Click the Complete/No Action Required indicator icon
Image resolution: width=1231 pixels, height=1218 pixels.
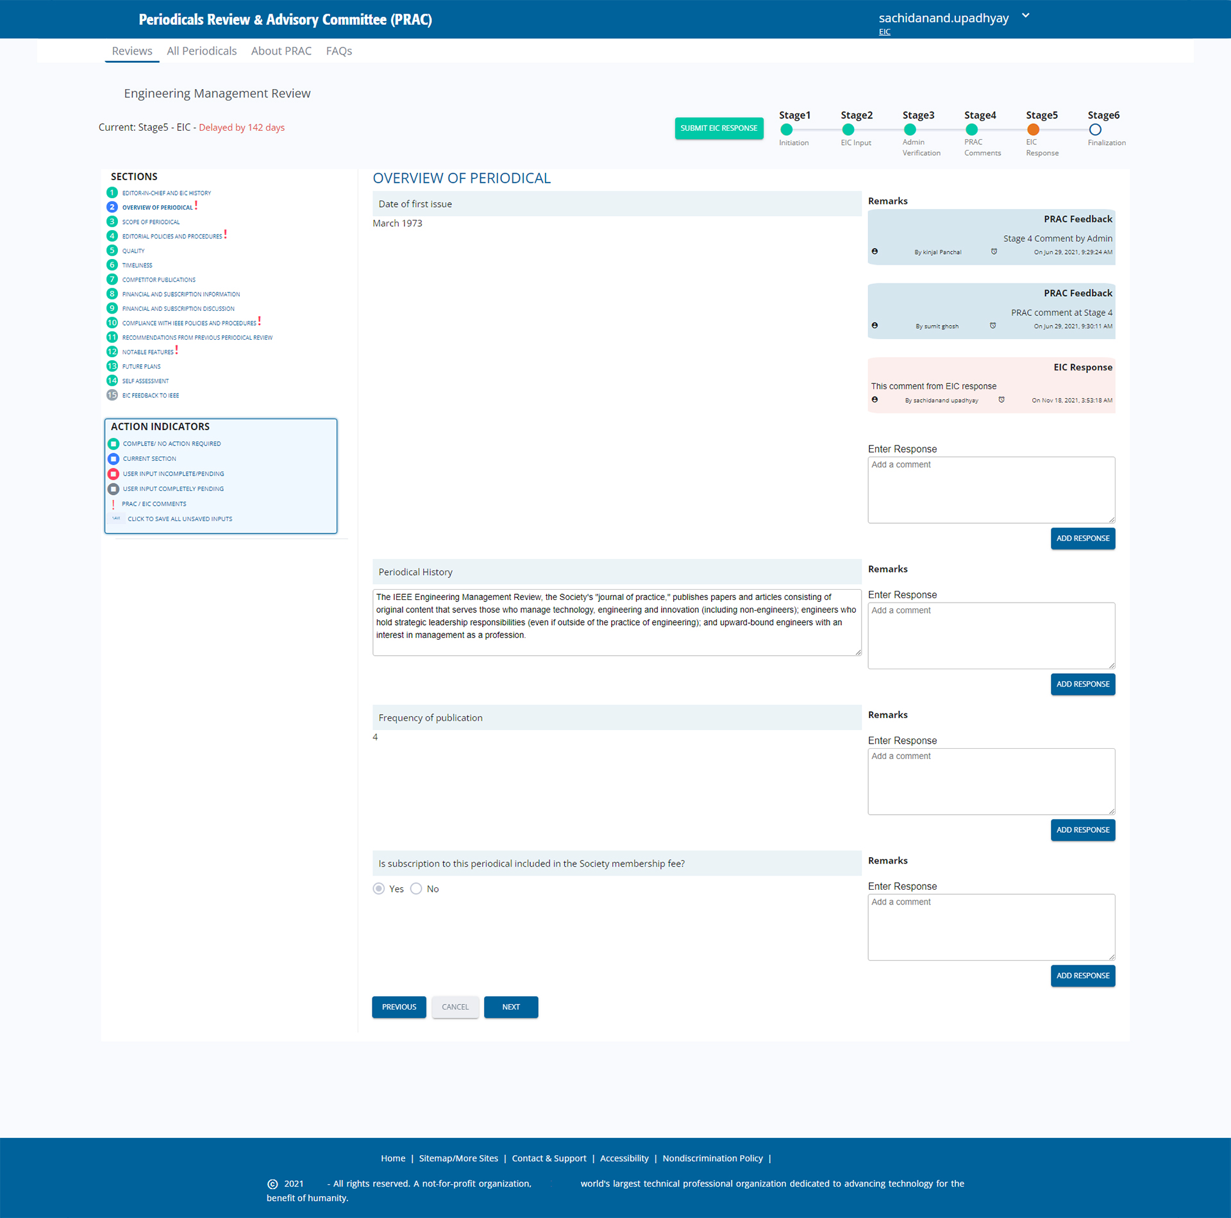113,444
